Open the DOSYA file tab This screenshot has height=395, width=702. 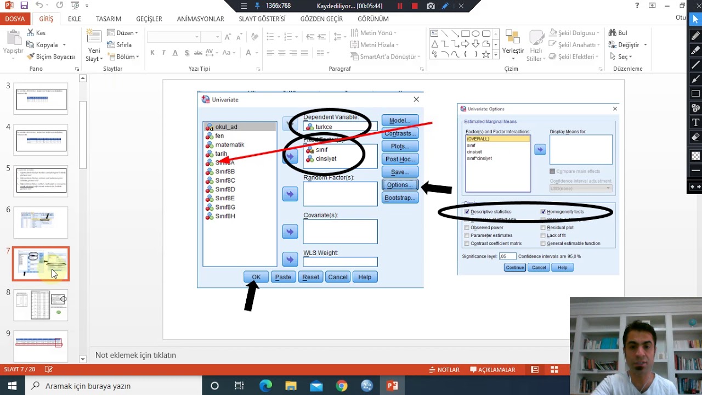click(15, 19)
